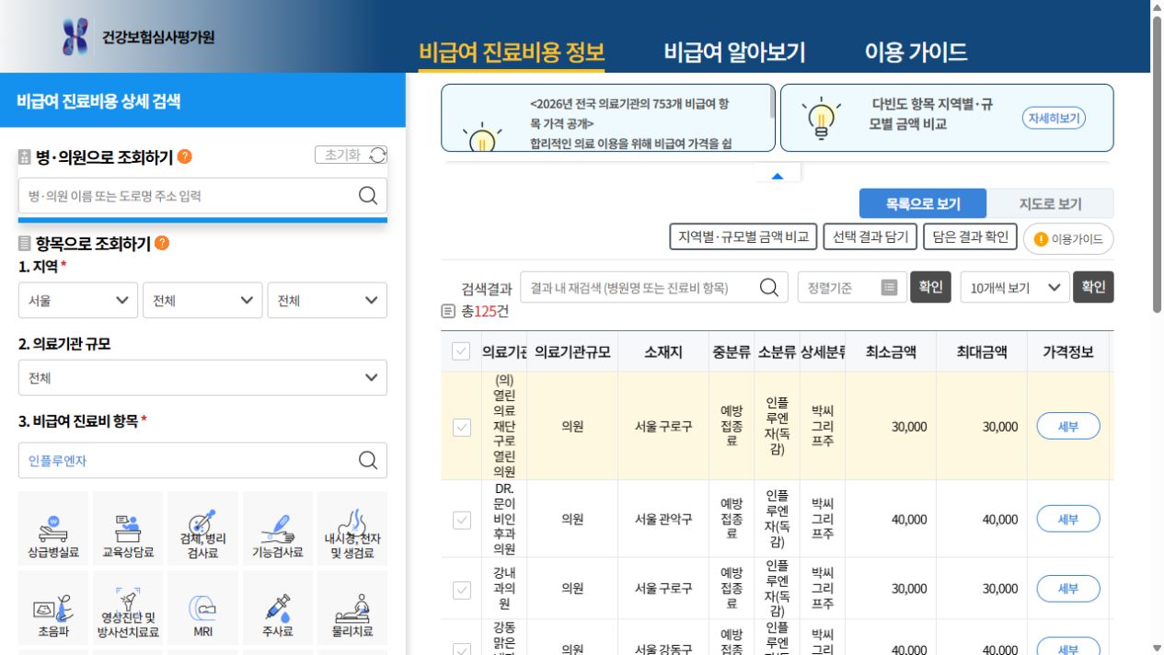The image size is (1164, 655).
Task: Click the 지역별·규모별 금액 비교 button
Action: point(743,236)
